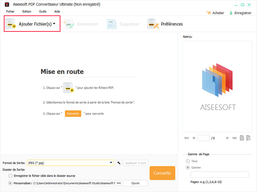This screenshot has height=192, width=257.
Task: Click the page number input field
Action: pyautogui.click(x=203, y=138)
